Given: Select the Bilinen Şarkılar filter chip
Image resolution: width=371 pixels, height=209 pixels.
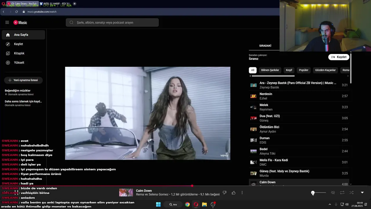Looking at the screenshot, I should click(270, 70).
